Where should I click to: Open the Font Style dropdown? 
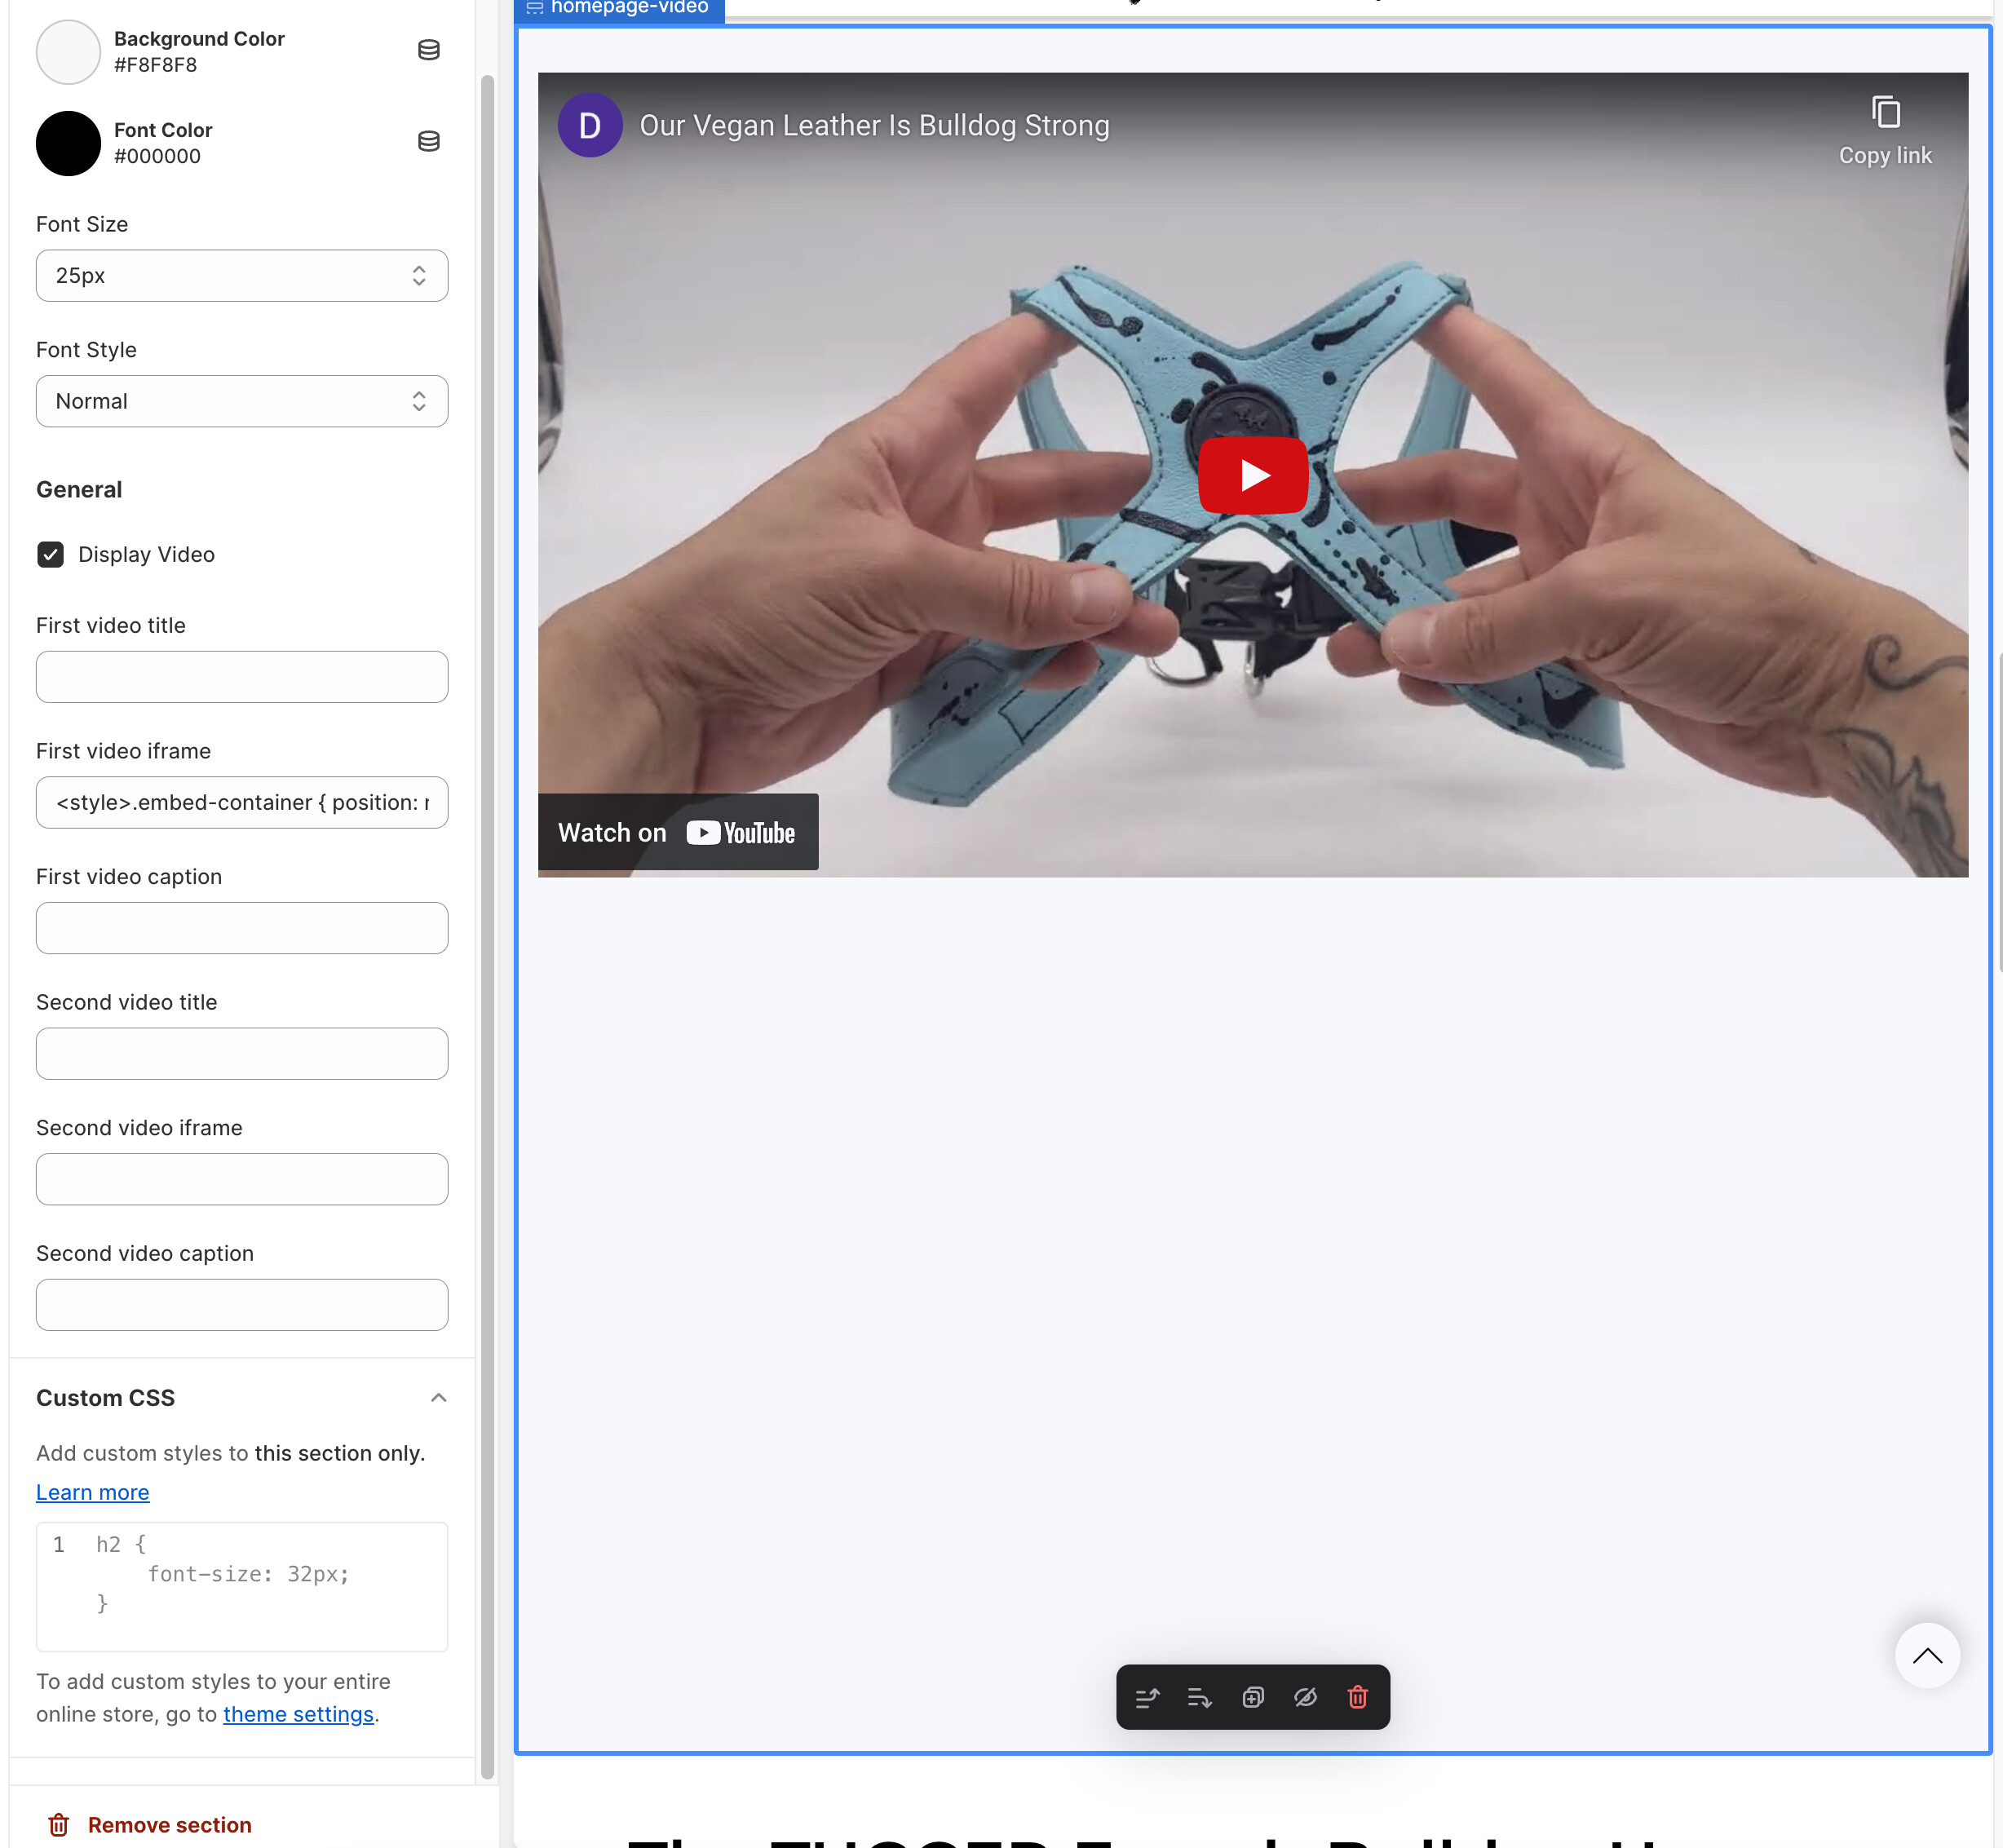tap(241, 401)
